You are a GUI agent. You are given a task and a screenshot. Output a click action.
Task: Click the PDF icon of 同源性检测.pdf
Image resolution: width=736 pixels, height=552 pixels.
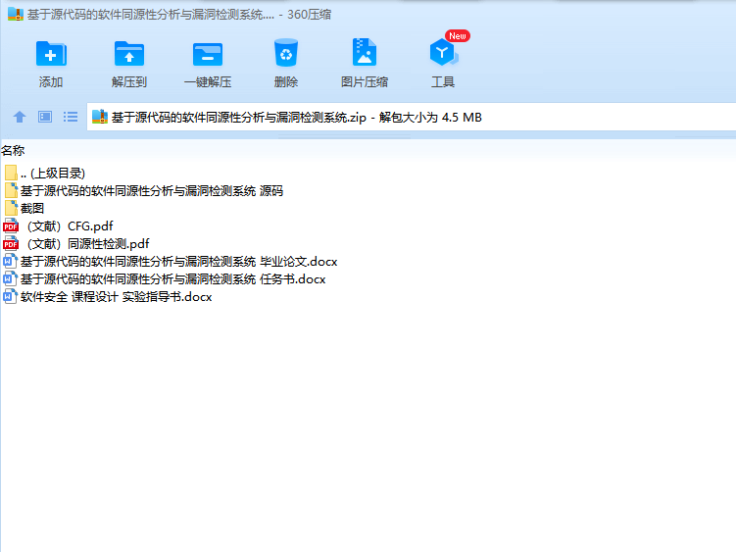point(11,244)
